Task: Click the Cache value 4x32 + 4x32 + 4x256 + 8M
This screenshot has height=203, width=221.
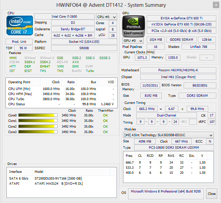Action: pyautogui.click(x=73, y=35)
